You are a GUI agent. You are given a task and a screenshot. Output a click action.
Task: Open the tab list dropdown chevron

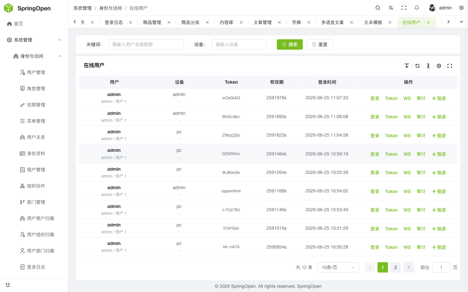point(461,22)
